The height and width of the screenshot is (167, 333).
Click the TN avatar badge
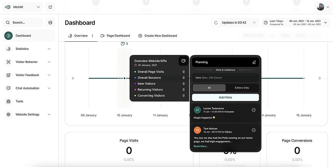click(x=197, y=130)
